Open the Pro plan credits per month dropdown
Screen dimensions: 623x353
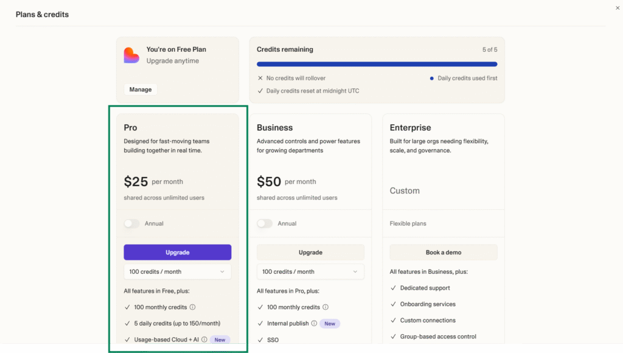[x=177, y=271]
